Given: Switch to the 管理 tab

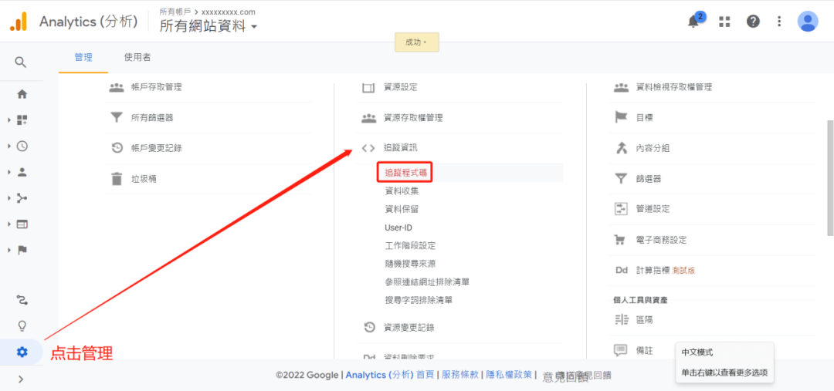Looking at the screenshot, I should [x=83, y=57].
